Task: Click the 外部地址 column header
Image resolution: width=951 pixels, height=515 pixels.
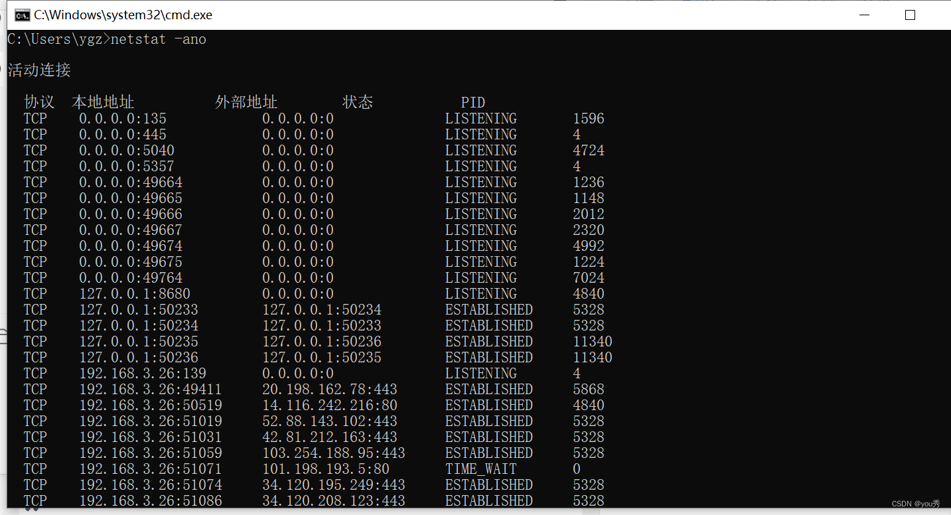Action: click(246, 102)
